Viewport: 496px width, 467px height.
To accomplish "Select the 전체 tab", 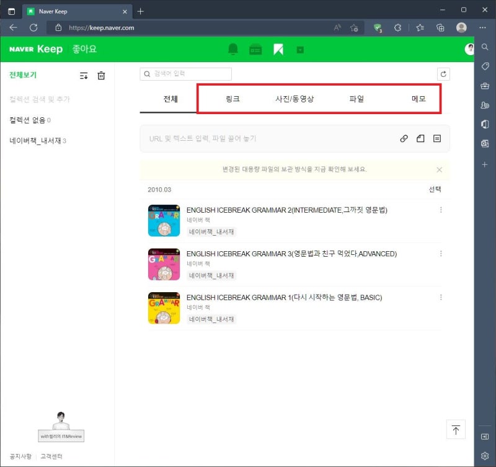I will [170, 99].
